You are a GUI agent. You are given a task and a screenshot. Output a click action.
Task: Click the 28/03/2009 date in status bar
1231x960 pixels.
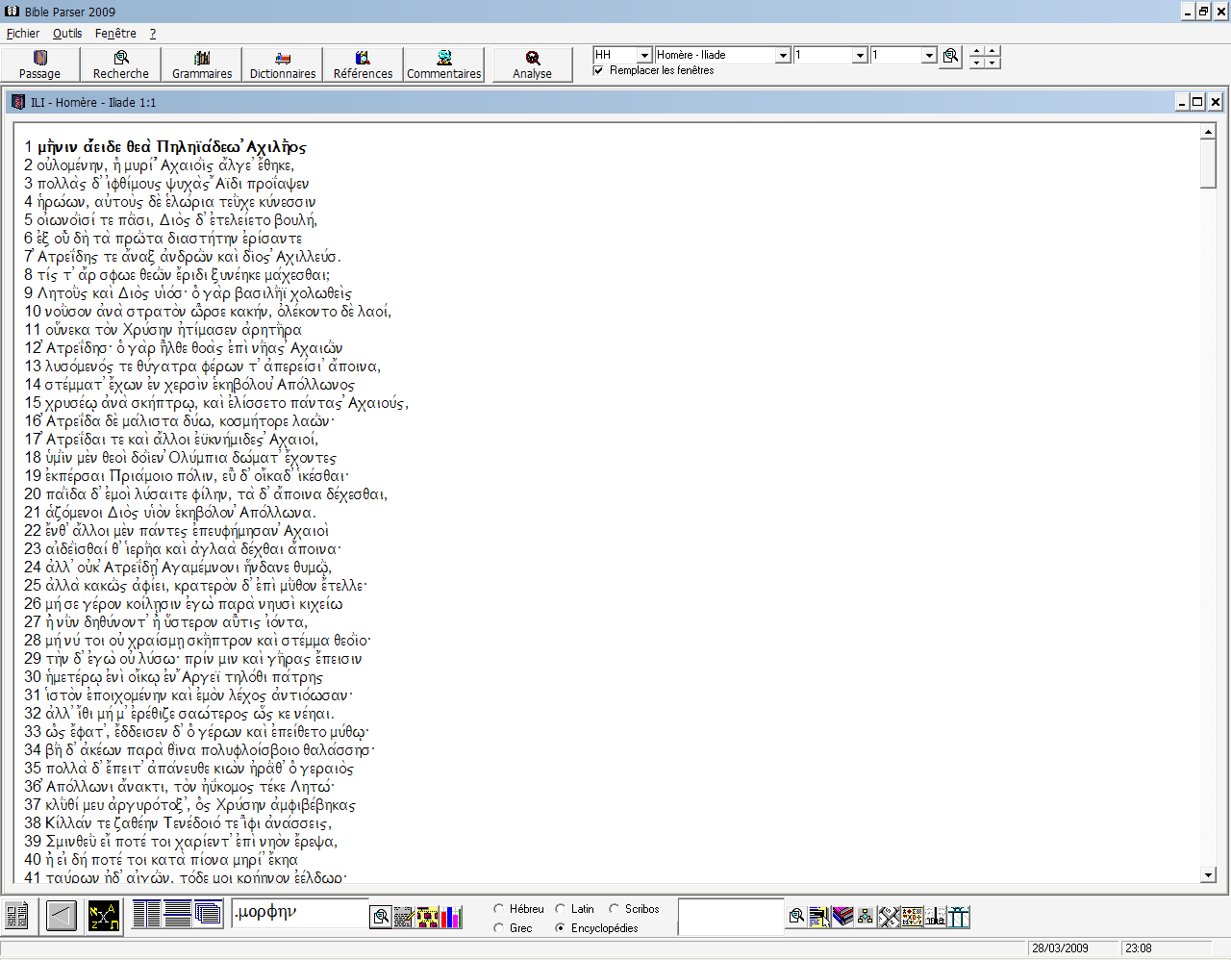click(1060, 947)
